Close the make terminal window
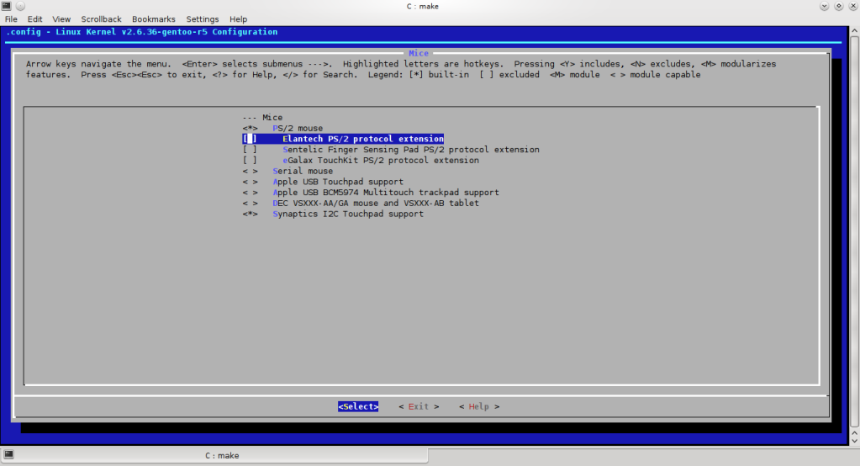This screenshot has height=466, width=860. tap(853, 6)
